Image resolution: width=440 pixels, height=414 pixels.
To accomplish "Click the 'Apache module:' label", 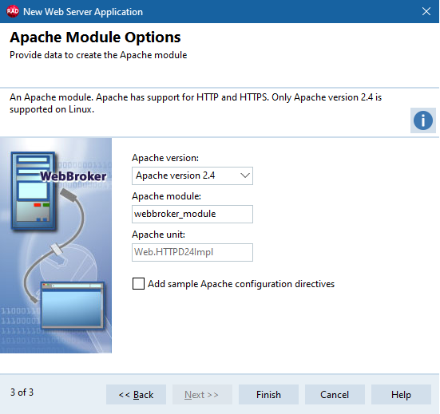I will tap(166, 196).
